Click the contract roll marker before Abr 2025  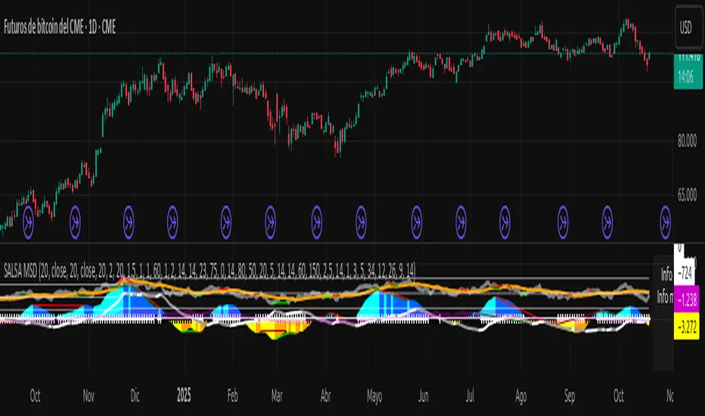tap(317, 222)
